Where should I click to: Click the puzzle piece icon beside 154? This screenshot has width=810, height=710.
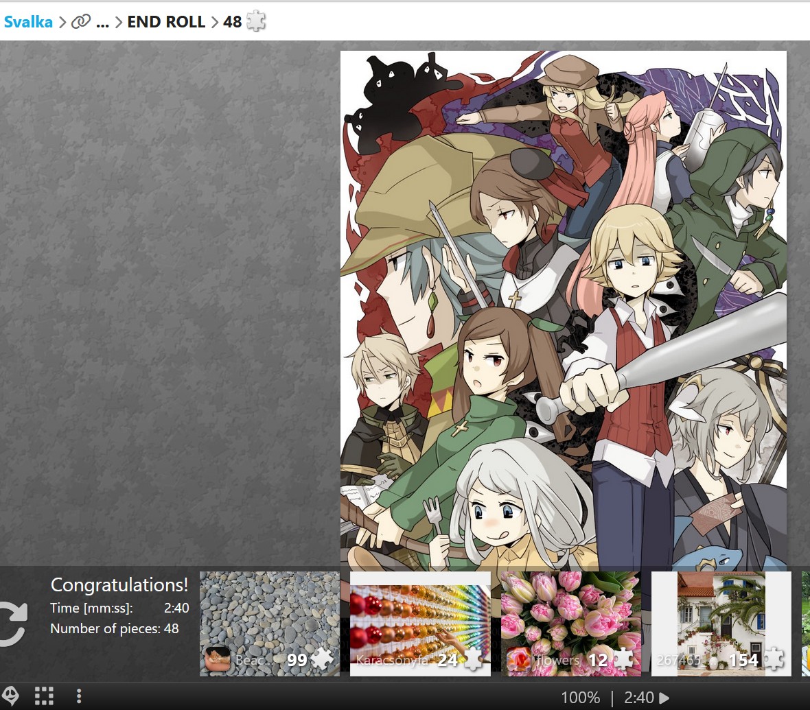point(774,659)
